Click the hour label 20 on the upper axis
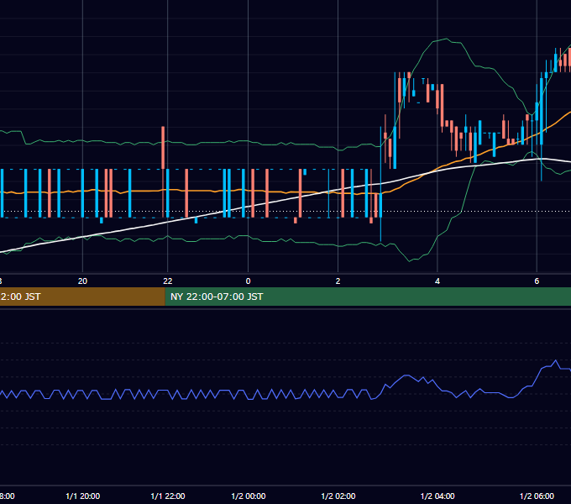This screenshot has height=504, width=571. pos(82,281)
